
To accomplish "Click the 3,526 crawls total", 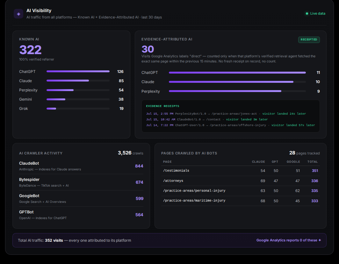I will 131,153.
